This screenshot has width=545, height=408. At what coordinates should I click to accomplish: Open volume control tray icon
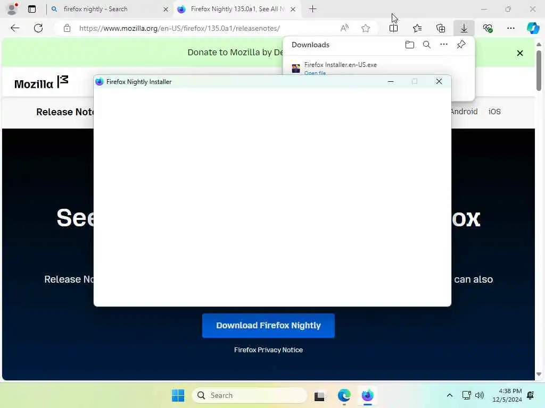(x=480, y=395)
